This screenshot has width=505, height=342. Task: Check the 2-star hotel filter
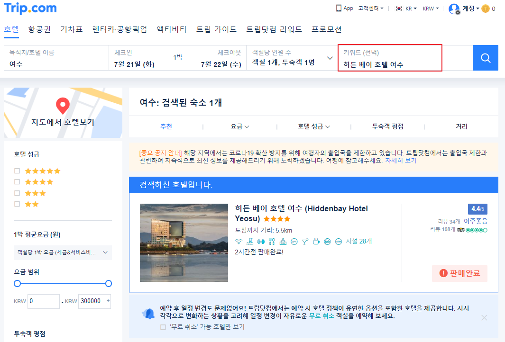click(x=17, y=204)
